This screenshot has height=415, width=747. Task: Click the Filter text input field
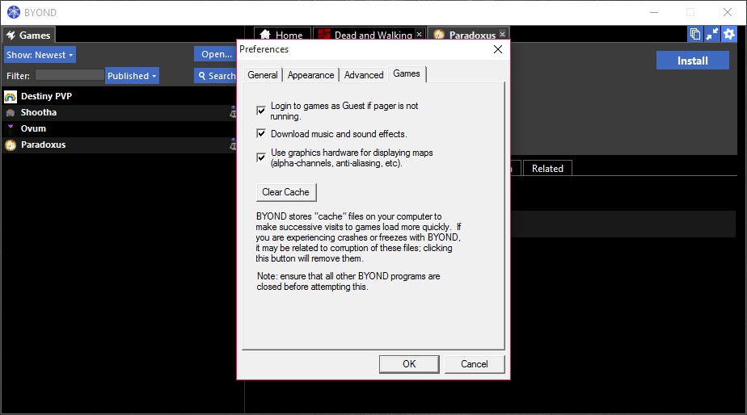point(70,75)
